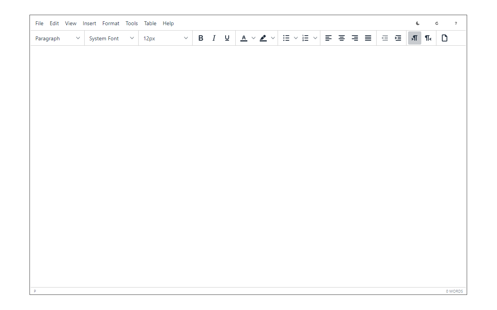Increase the paragraph indent
Image resolution: width=497 pixels, height=310 pixels.
pos(398,38)
